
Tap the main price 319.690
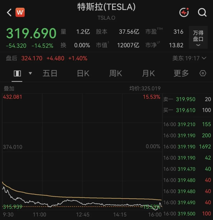point(31,33)
